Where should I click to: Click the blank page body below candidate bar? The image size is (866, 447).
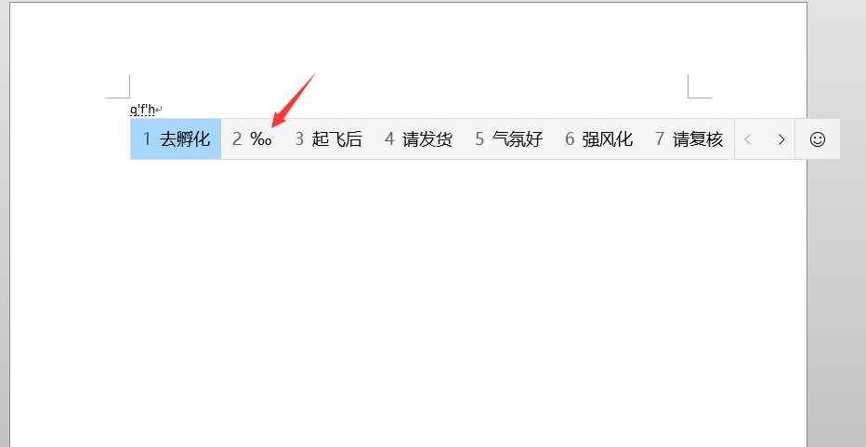pyautogui.click(x=409, y=298)
